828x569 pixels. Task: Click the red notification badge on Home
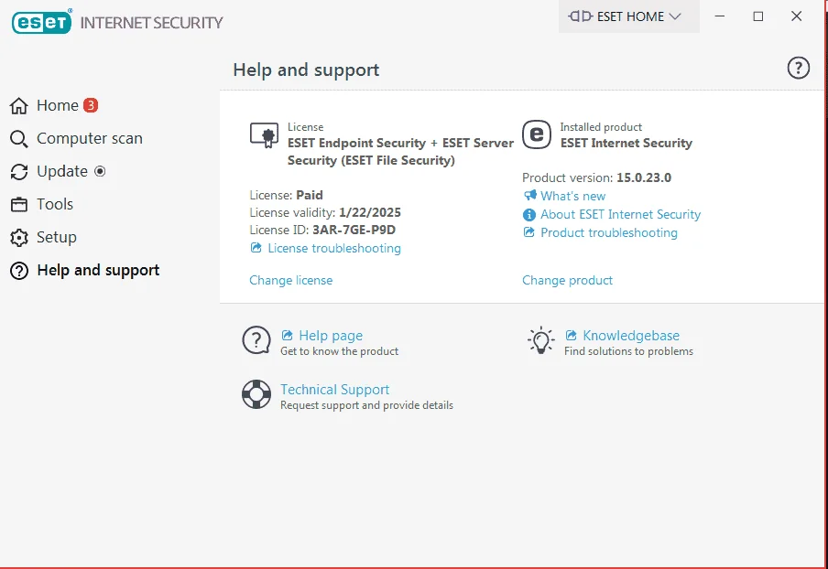point(91,105)
